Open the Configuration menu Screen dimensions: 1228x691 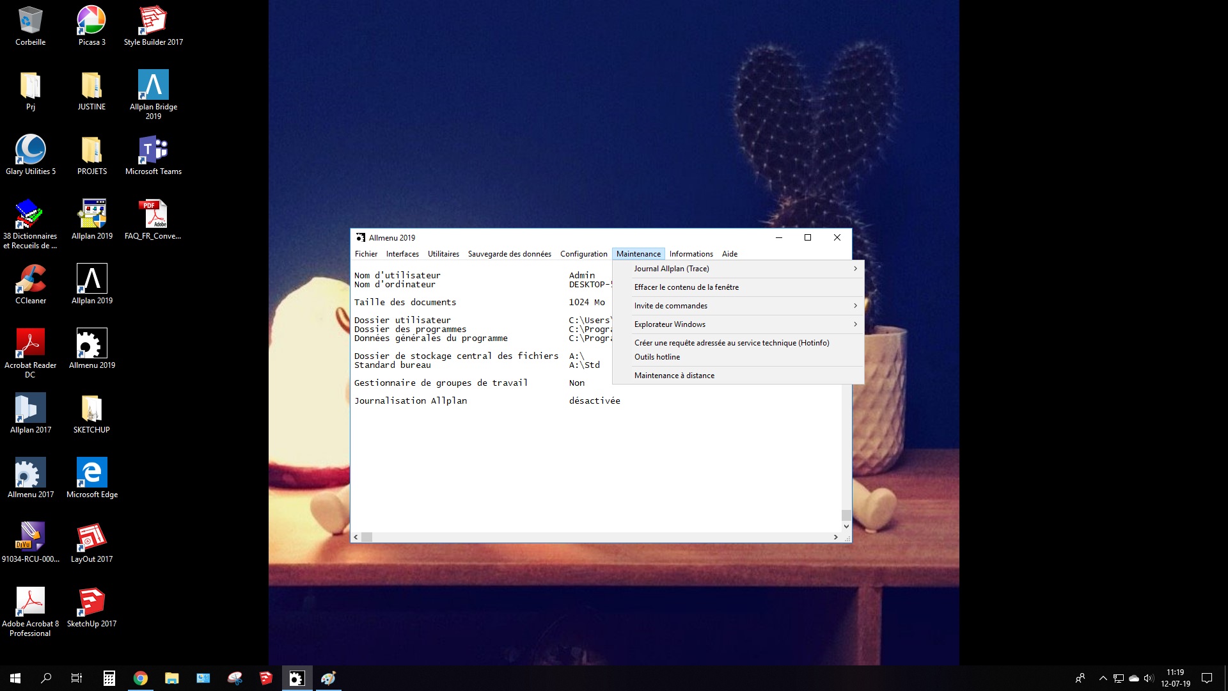[x=583, y=254]
